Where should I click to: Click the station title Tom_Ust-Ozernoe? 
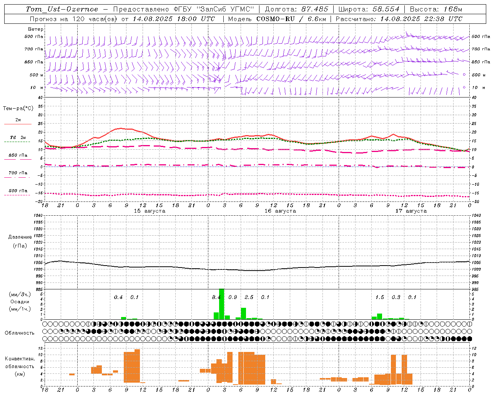[62, 9]
